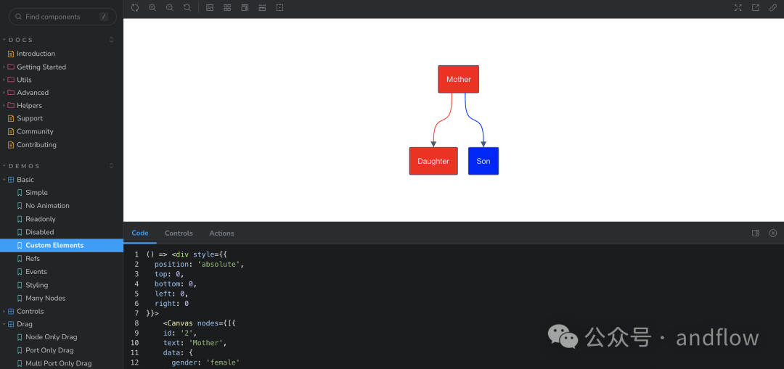Enter full screen mode
This screenshot has height=369, width=784.
(x=738, y=8)
